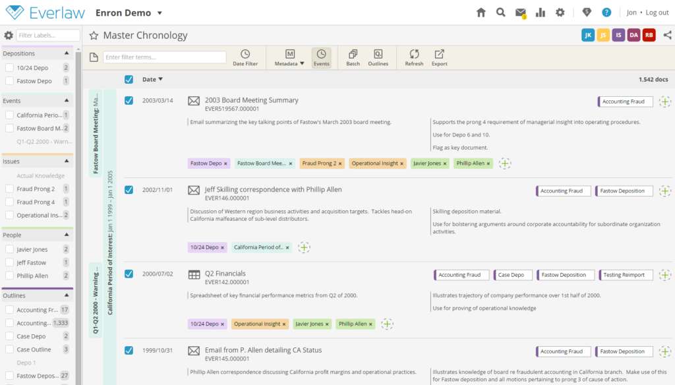The image size is (675, 385).
Task: Uncheck the 1999/10/31 entry checkbox
Action: [x=129, y=350]
